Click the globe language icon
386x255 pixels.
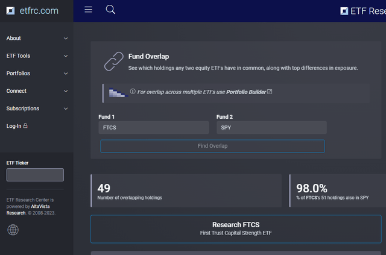point(13,230)
